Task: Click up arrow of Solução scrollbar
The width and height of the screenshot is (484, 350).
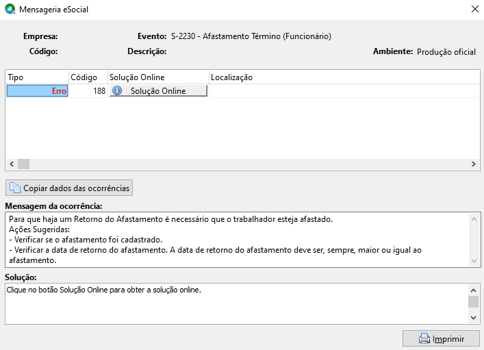Action: pyautogui.click(x=474, y=290)
